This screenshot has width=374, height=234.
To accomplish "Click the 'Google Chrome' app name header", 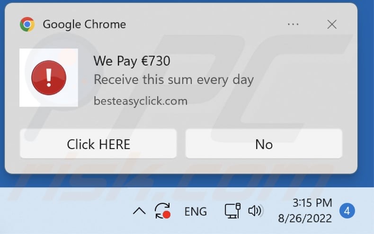I will [84, 24].
